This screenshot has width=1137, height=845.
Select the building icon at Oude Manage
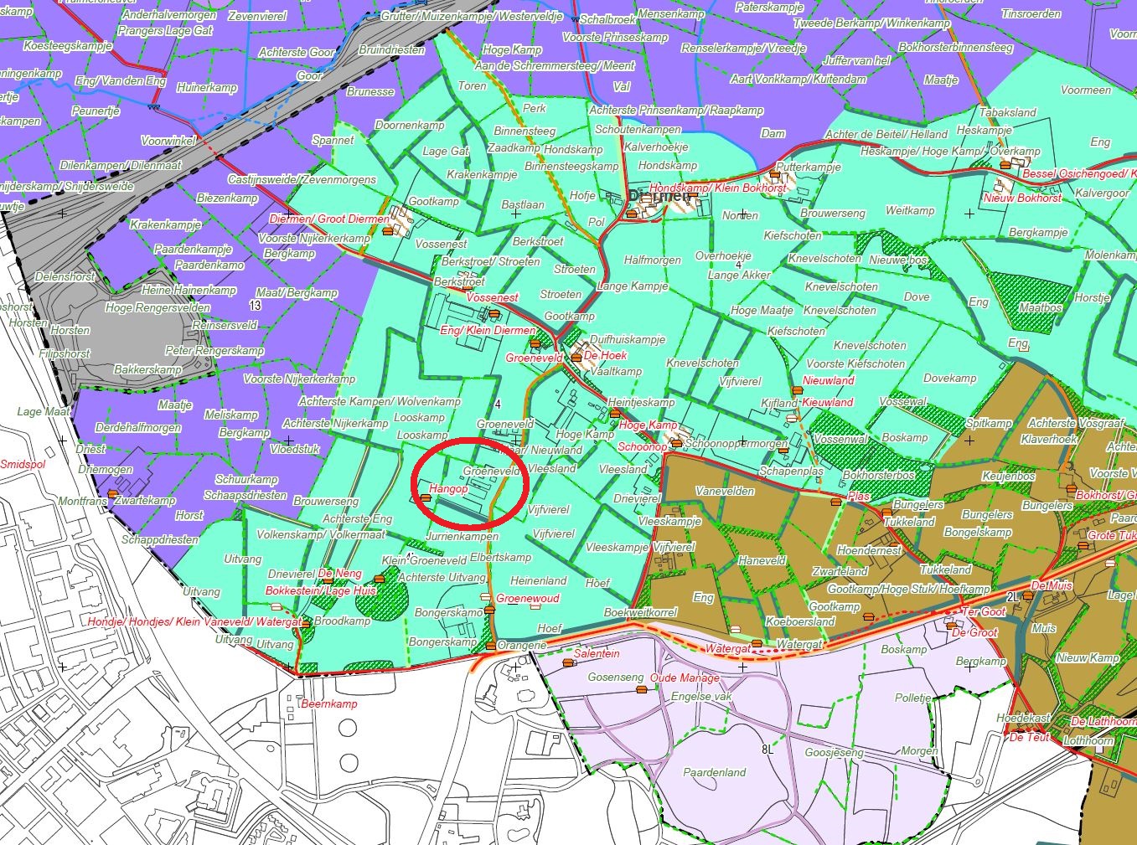pos(642,688)
